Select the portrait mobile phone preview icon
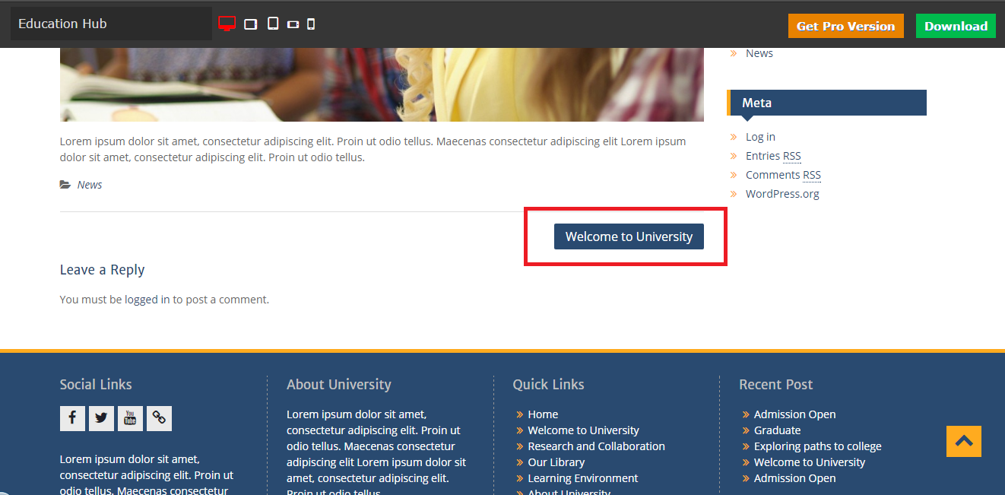This screenshot has width=1005, height=495. click(x=311, y=24)
